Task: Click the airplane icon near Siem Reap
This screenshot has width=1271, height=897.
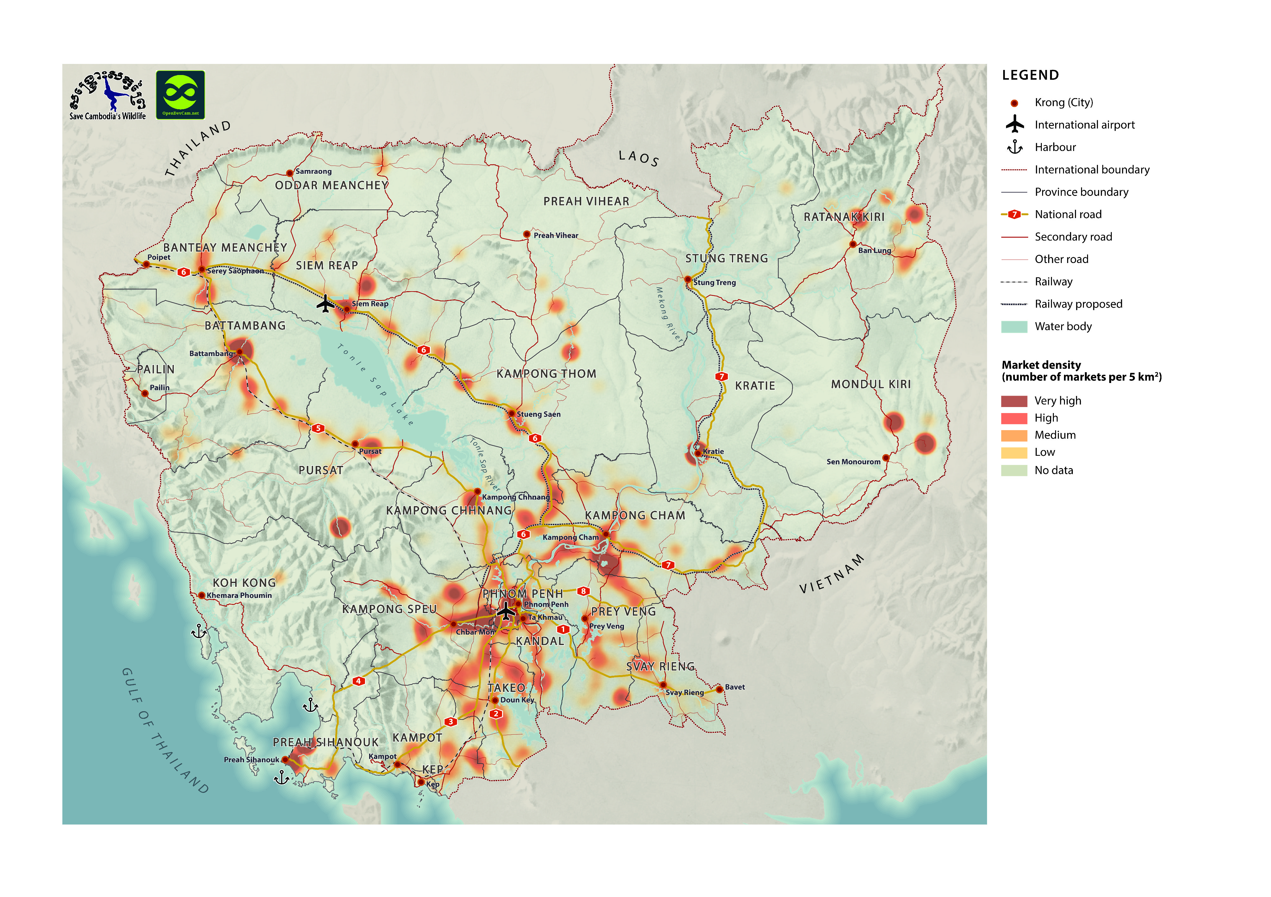Action: [x=325, y=303]
